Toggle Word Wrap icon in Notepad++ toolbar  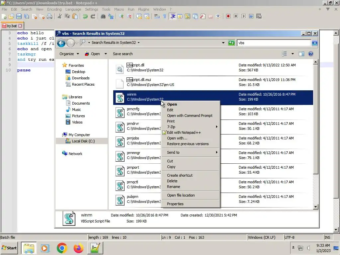click(157, 17)
